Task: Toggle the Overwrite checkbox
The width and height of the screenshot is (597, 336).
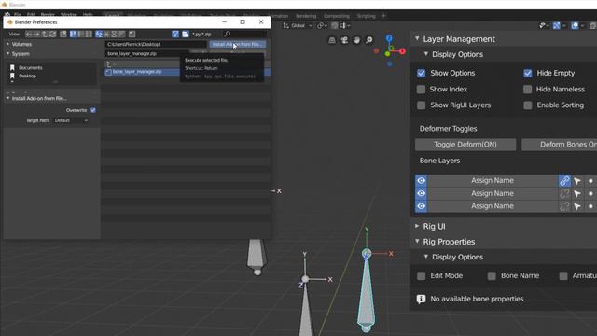Action: tap(93, 110)
